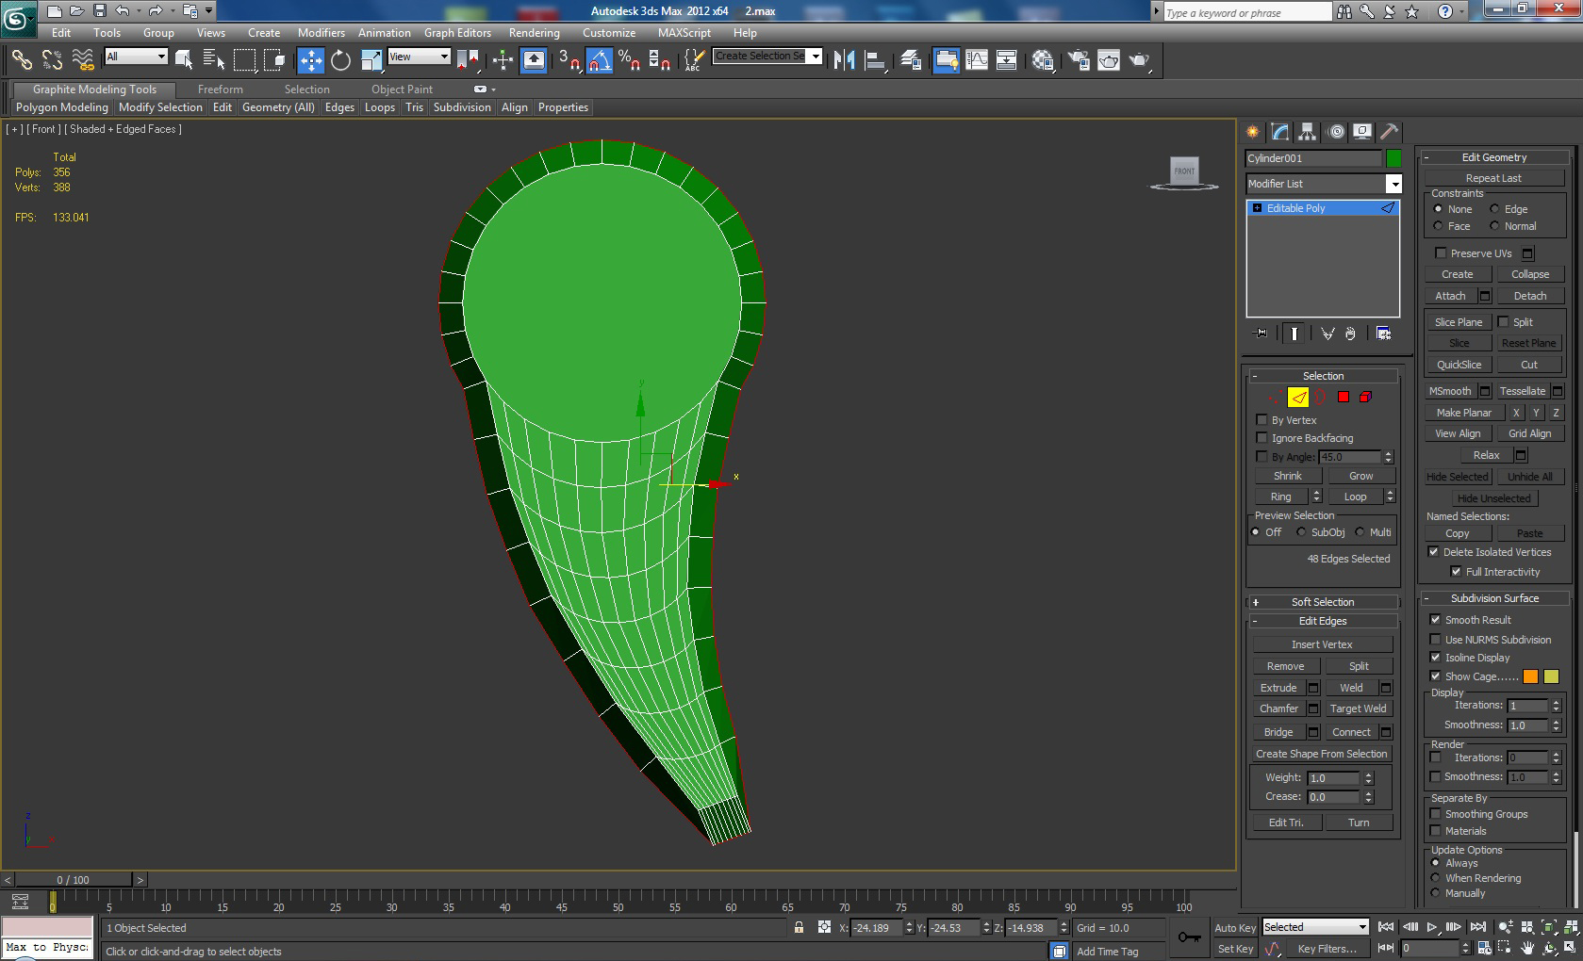Click the Configure Modifier Sets icon

[x=1383, y=334]
